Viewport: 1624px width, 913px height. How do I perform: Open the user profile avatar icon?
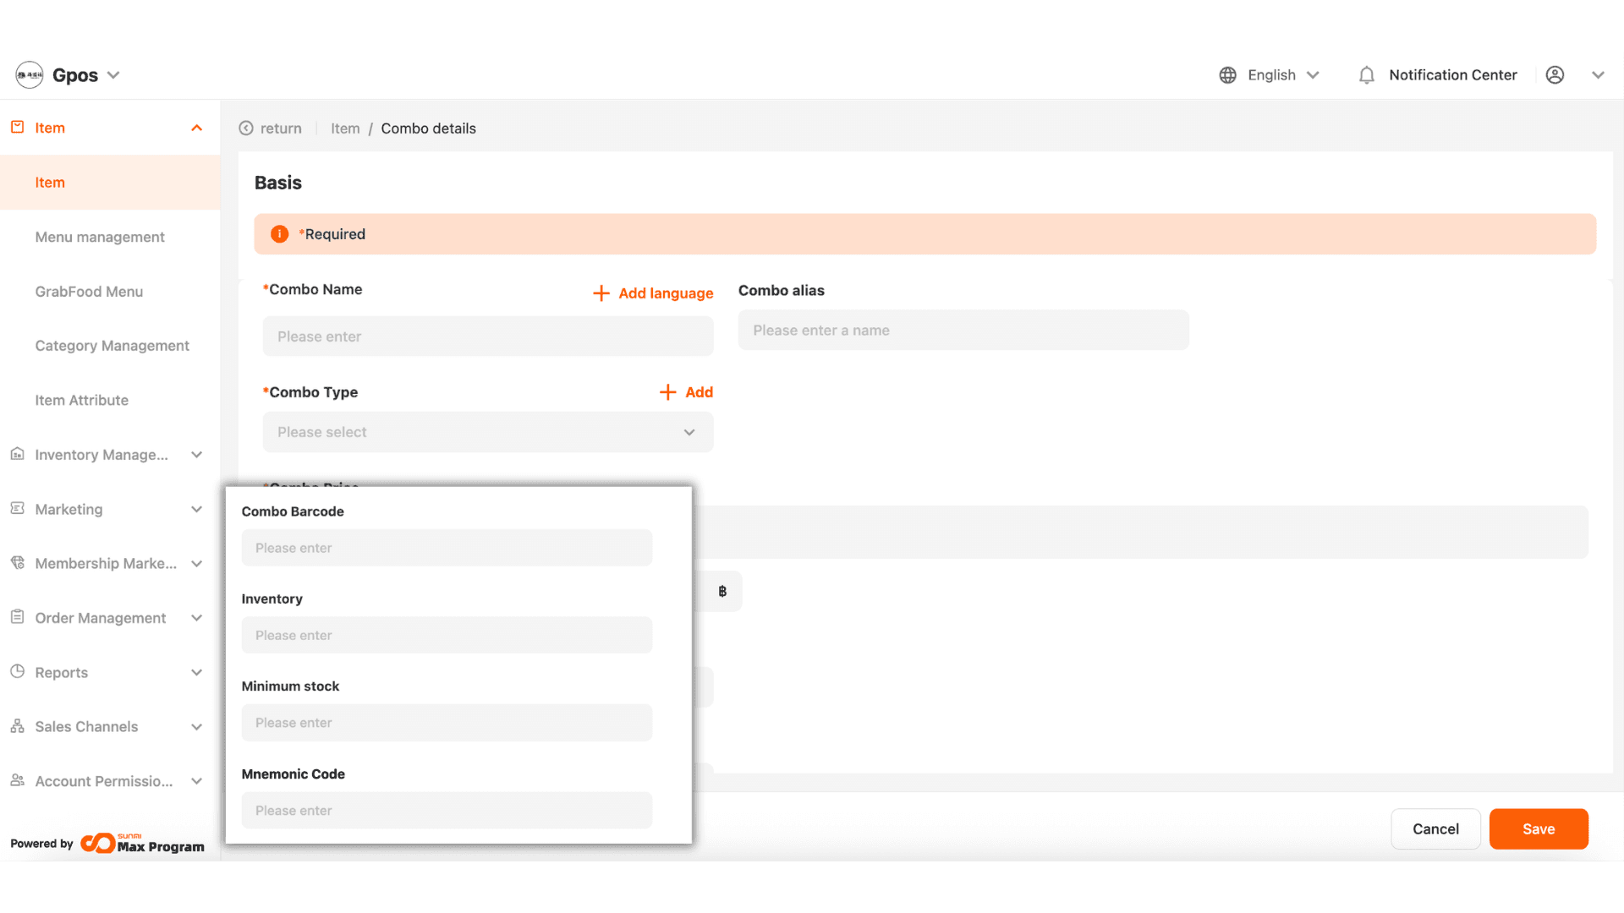point(1555,75)
